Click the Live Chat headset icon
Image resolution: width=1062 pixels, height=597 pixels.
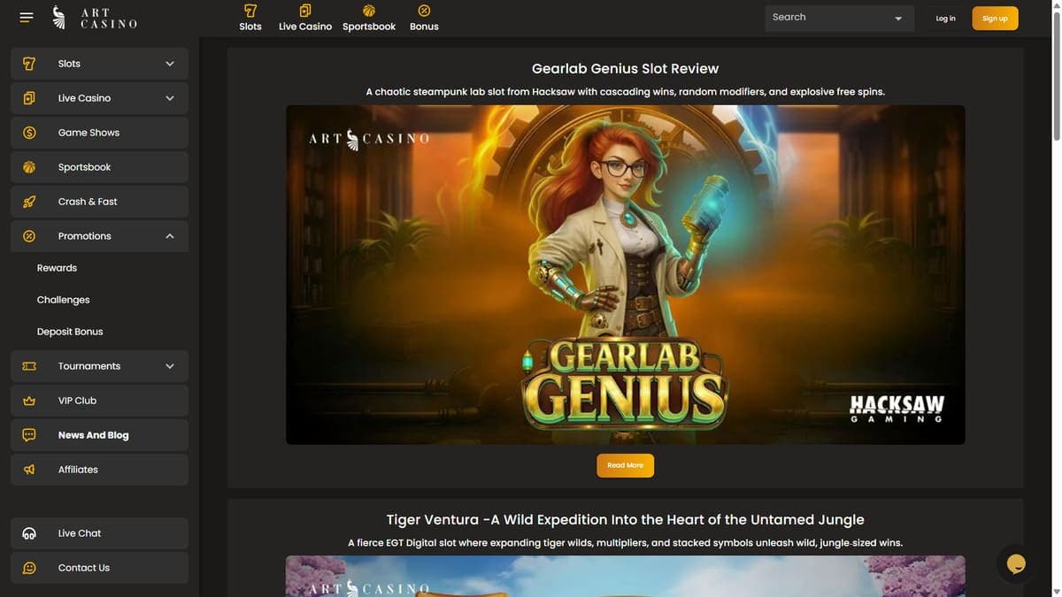coord(29,533)
